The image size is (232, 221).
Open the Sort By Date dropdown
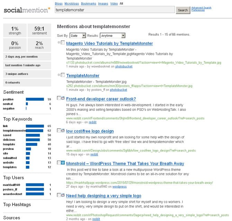coord(78,35)
